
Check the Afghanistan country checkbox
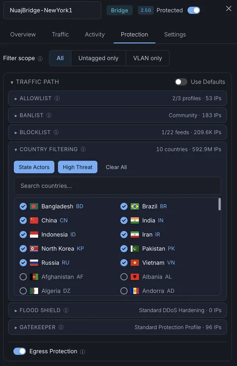pyautogui.click(x=23, y=277)
